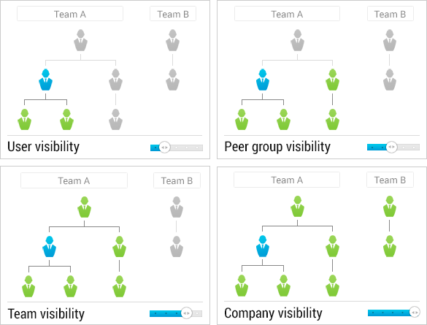Click the blue user icon in User visibility panel
The image size is (427, 325).
(45, 80)
